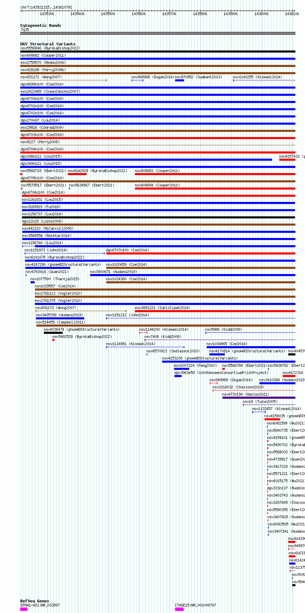Select the dgv248n111 (Lou2015) label
This screenshot has height=613, width=305.
[41, 156]
